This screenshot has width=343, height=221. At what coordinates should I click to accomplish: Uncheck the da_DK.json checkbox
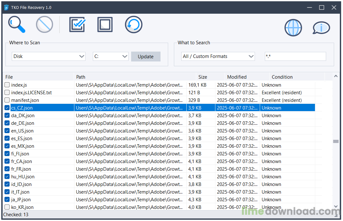tap(7, 115)
